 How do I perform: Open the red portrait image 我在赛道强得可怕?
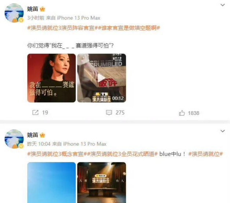click(x=51, y=78)
